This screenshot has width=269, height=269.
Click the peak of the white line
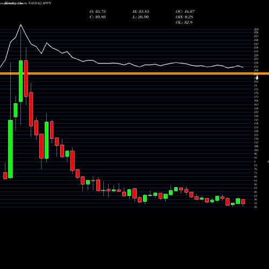(20, 25)
